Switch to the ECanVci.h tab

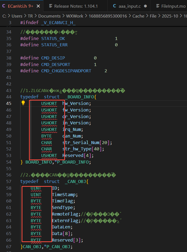(x=22, y=6)
